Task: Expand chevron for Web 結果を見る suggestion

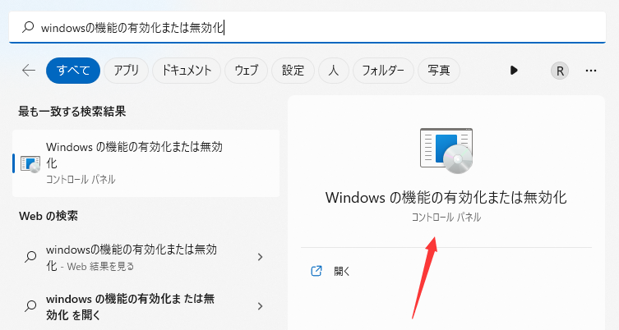Action: pyautogui.click(x=260, y=257)
